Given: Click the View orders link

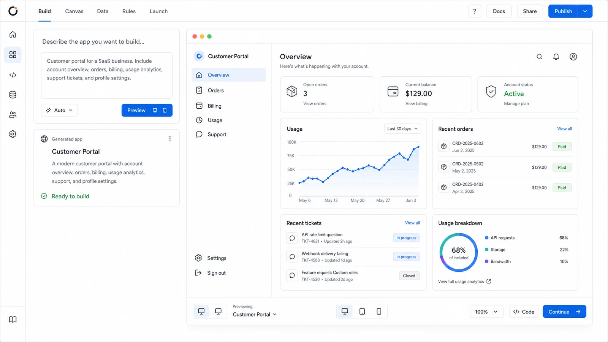Looking at the screenshot, I should (315, 104).
